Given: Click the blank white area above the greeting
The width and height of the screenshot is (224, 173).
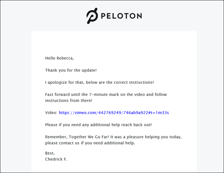Looking at the screenshot, I should [x=114, y=43].
